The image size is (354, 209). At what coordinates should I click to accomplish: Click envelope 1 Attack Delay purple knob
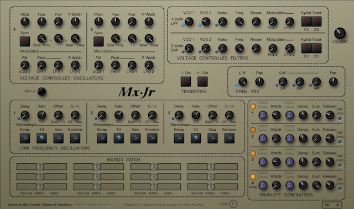263,115
